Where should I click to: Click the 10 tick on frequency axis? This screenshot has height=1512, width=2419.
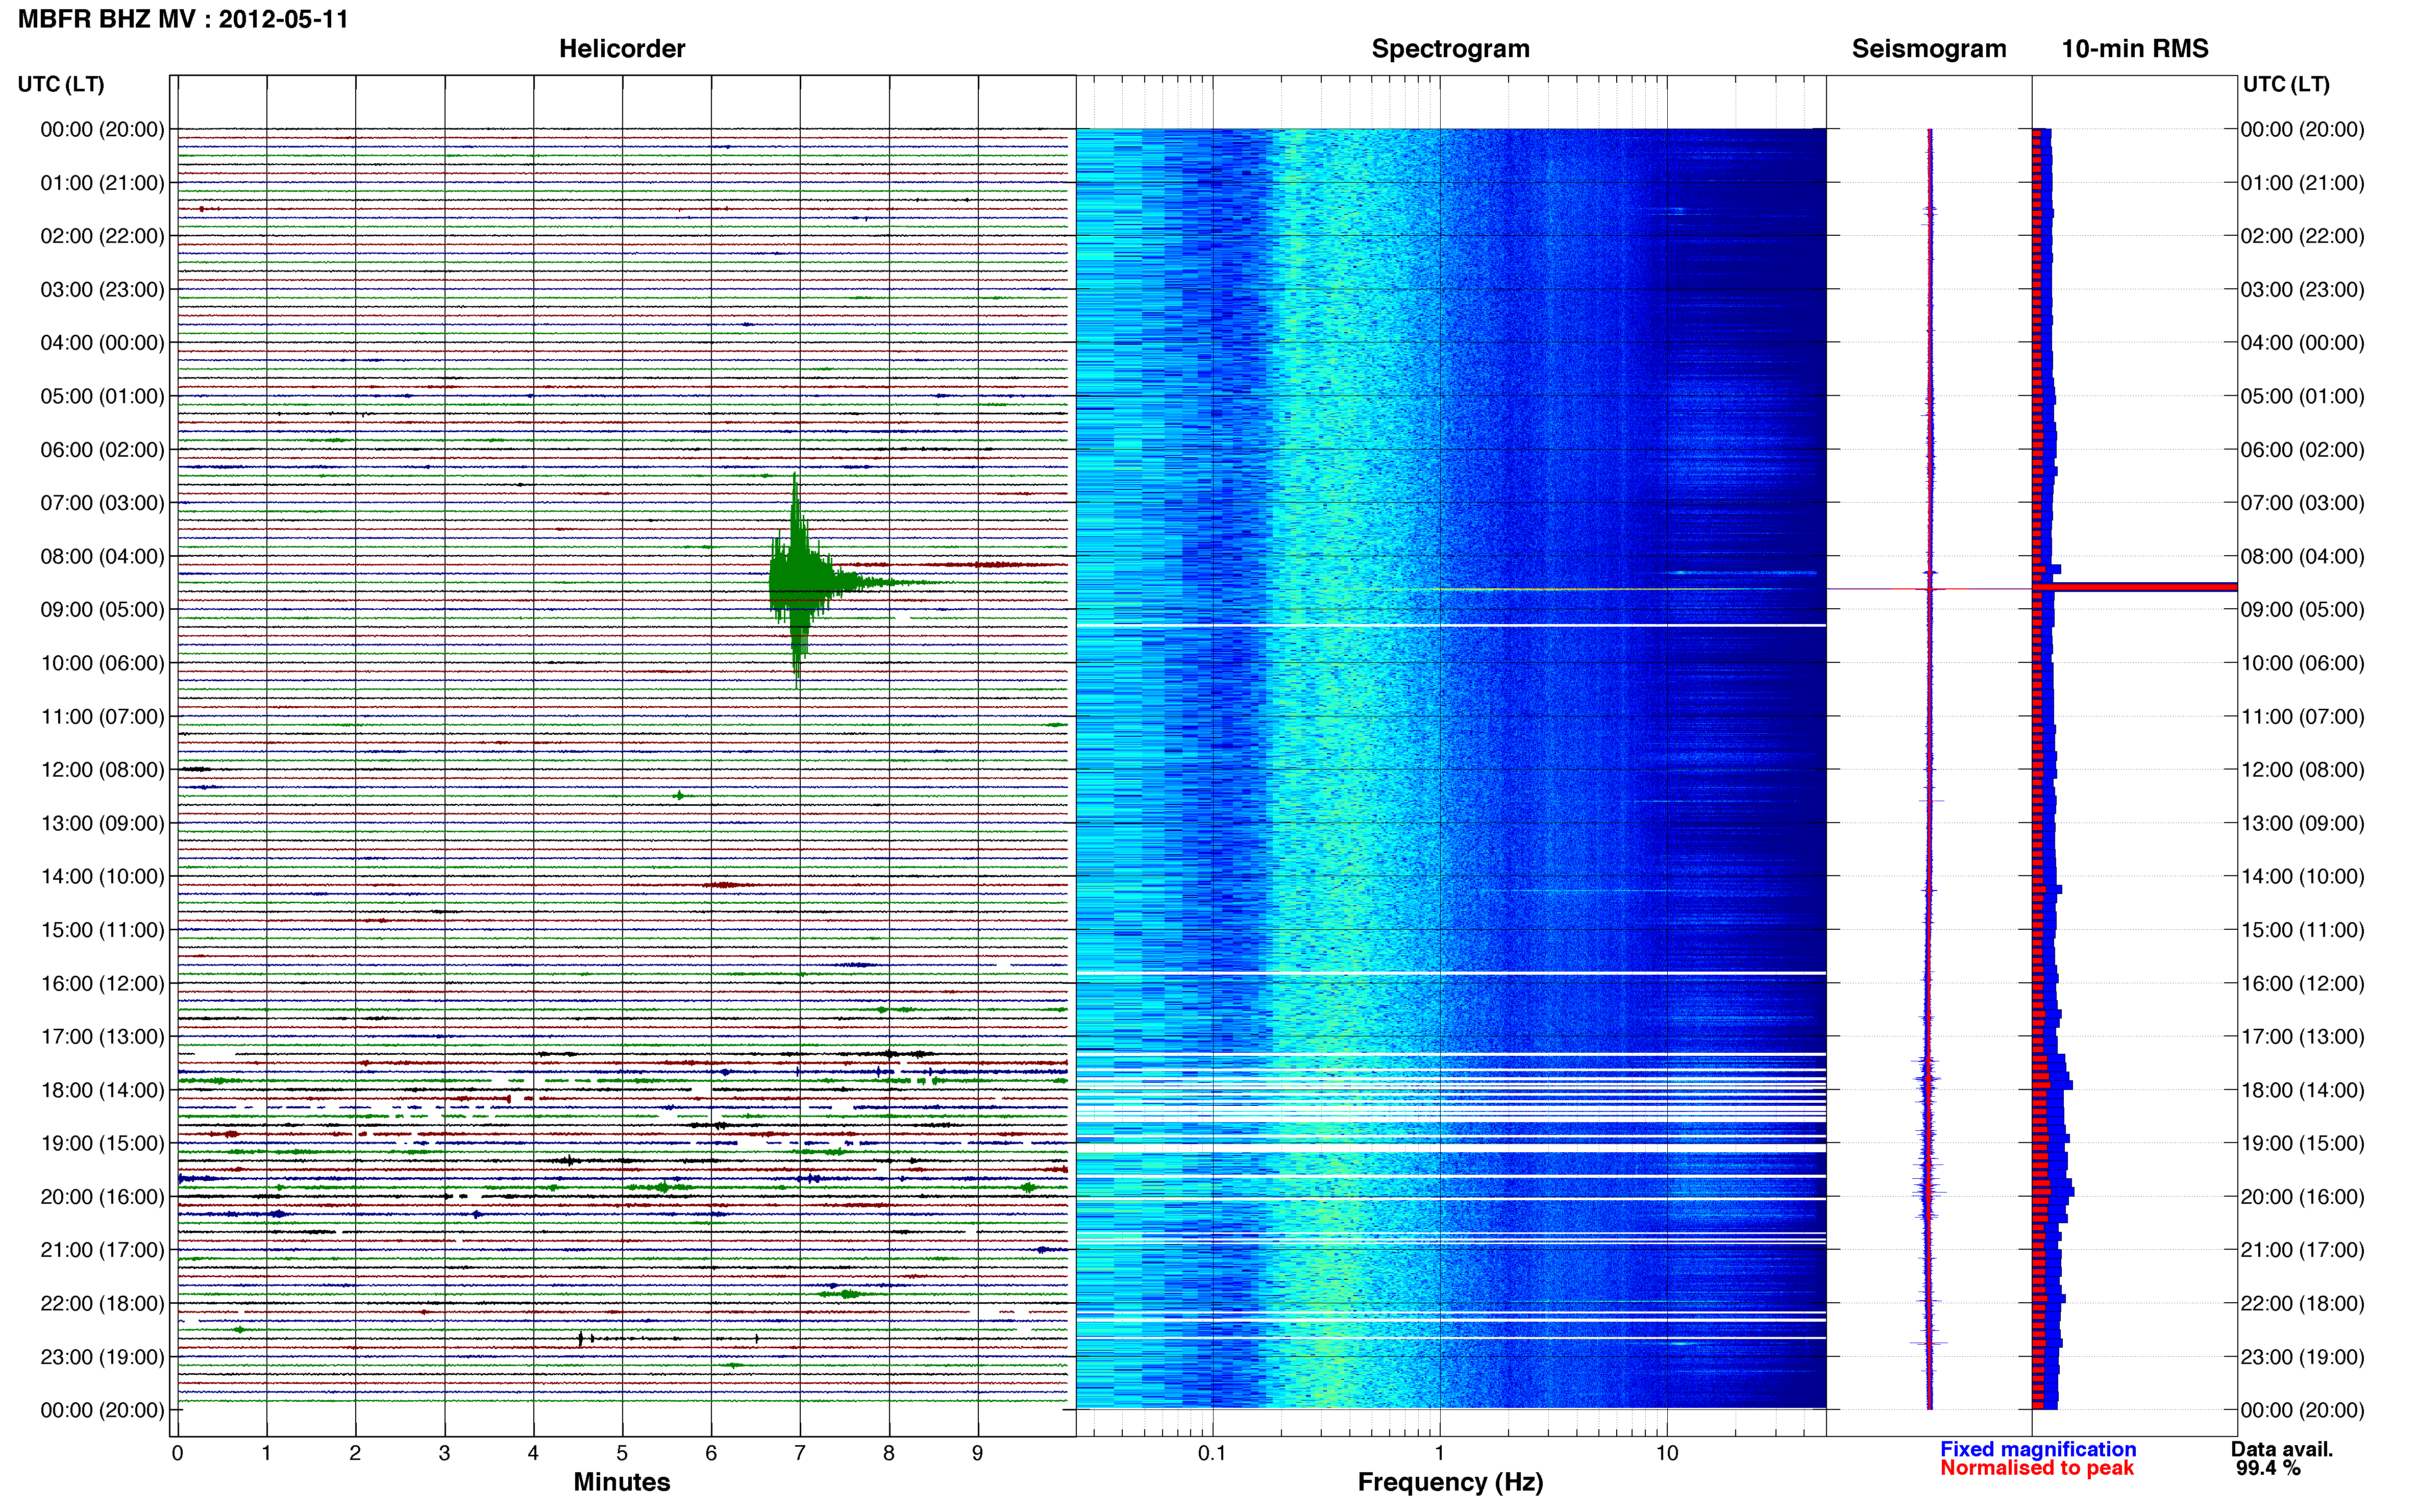1667,1453
